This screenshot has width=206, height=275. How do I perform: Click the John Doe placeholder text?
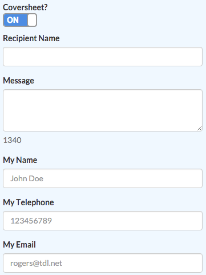(x=27, y=178)
